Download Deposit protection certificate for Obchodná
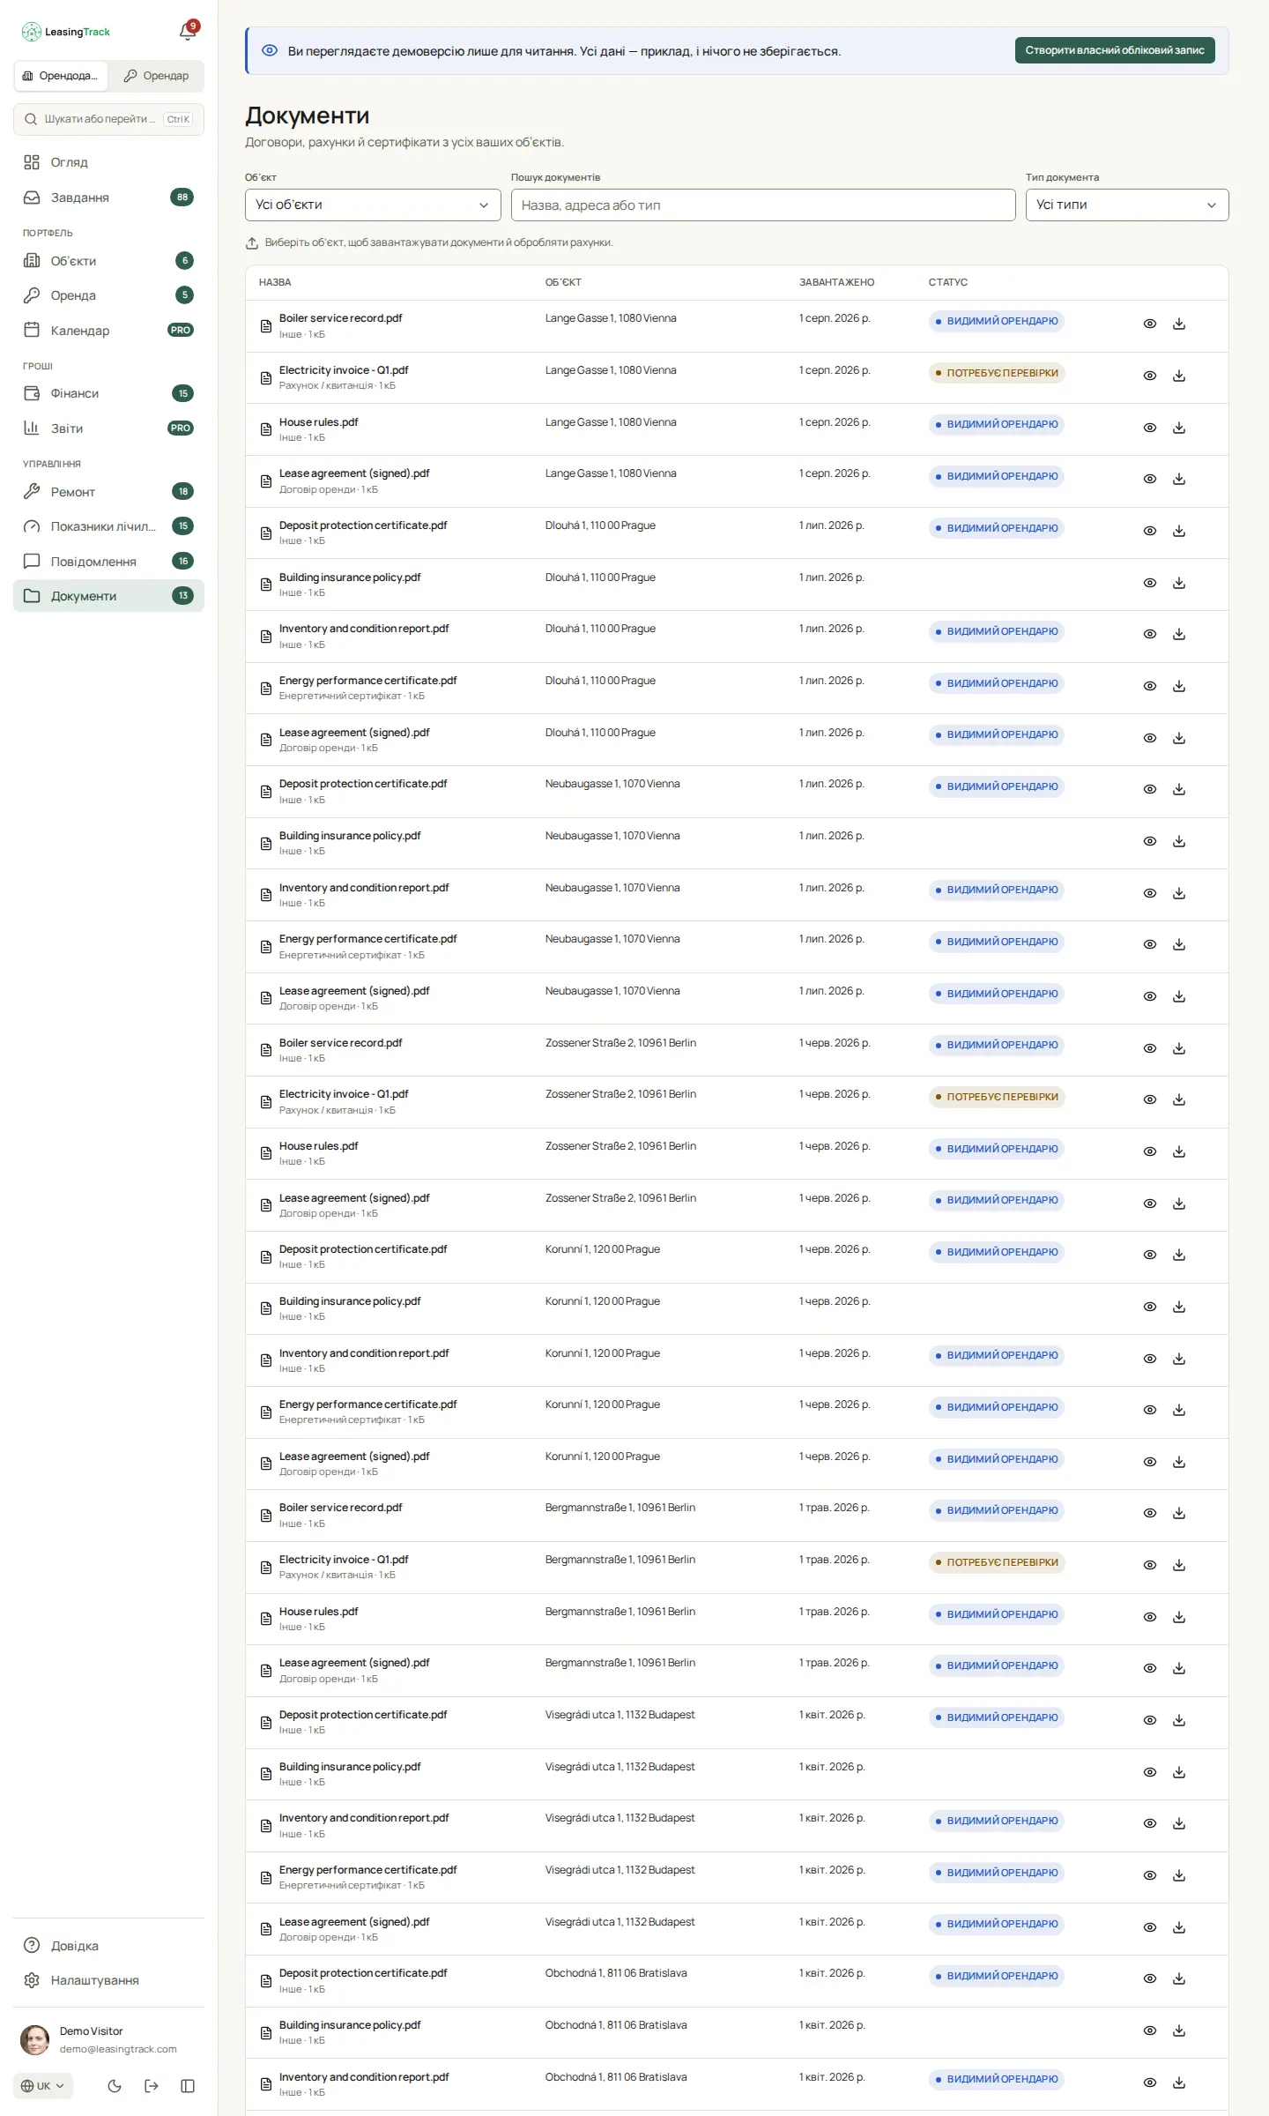Image resolution: width=1269 pixels, height=2116 pixels. tap(1178, 1978)
